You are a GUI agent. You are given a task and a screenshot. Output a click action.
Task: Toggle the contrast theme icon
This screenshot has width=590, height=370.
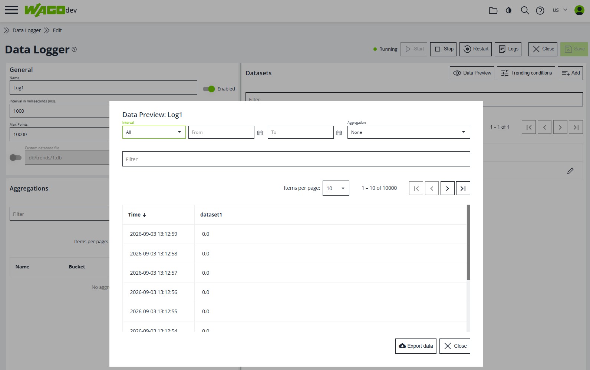pyautogui.click(x=508, y=10)
